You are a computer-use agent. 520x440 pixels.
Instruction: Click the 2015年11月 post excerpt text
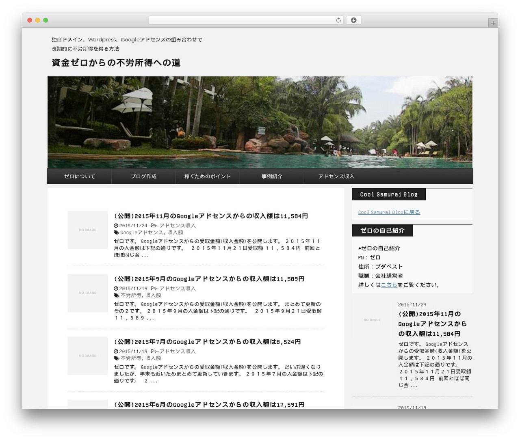tap(217, 248)
